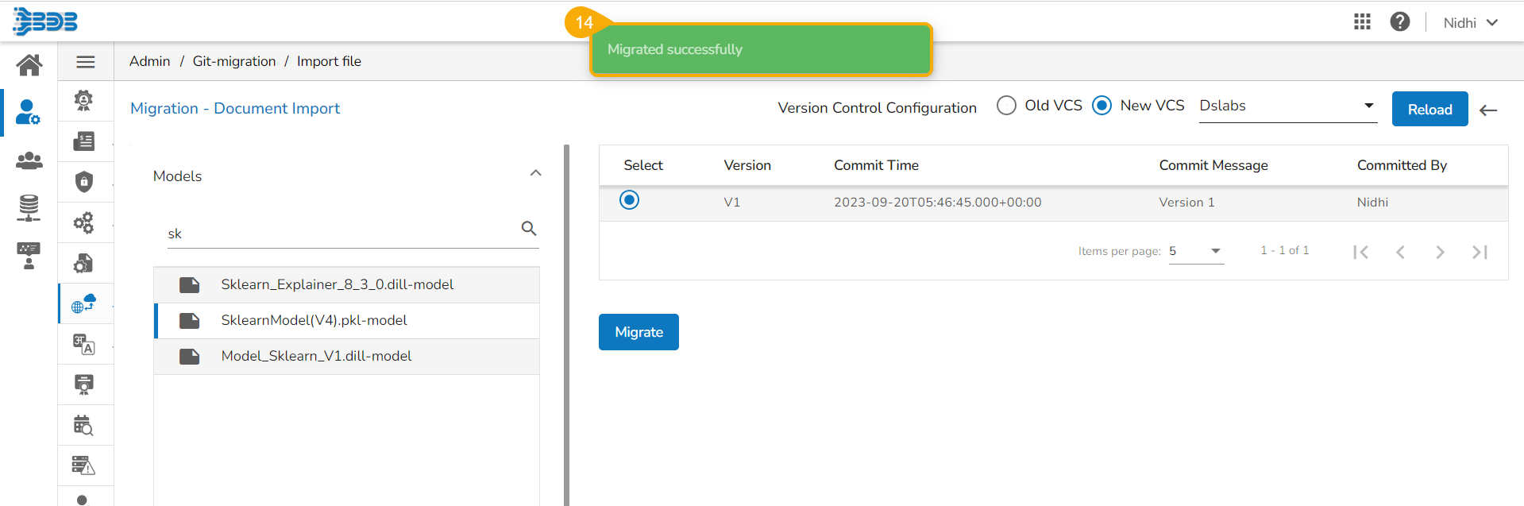Click the model search input field
The height and width of the screenshot is (506, 1524).
pos(341,234)
